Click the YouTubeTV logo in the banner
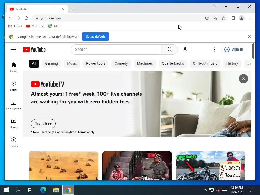The height and width of the screenshot is (195, 260). (47, 84)
